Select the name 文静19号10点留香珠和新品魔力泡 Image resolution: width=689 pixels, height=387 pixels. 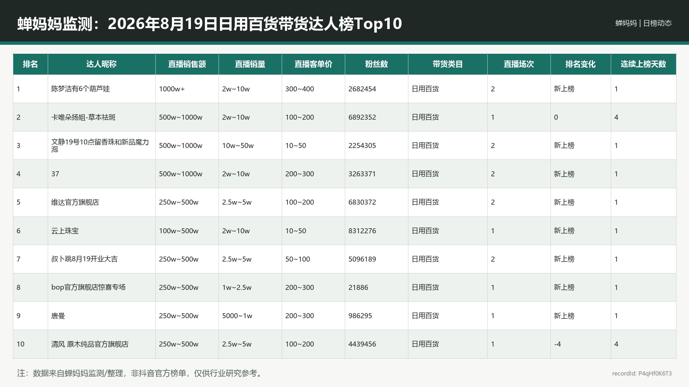click(x=100, y=145)
